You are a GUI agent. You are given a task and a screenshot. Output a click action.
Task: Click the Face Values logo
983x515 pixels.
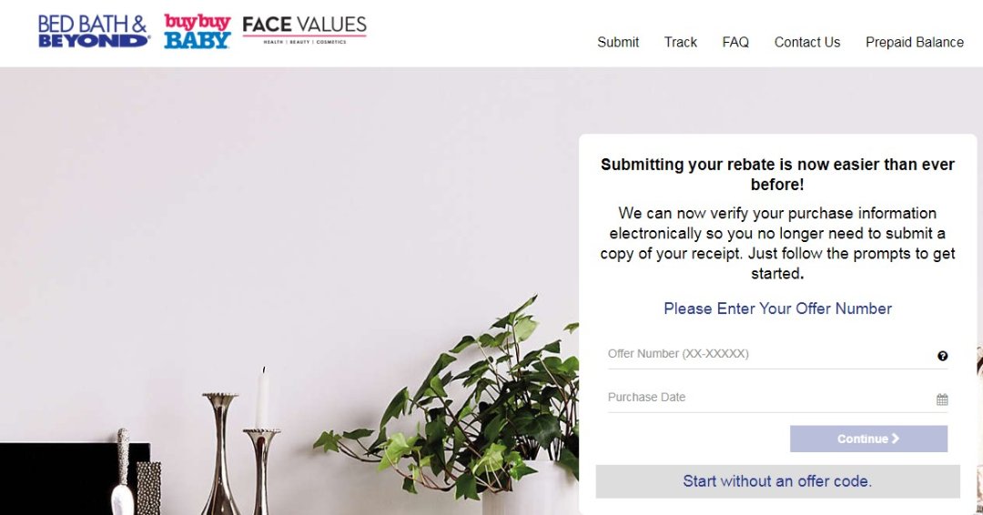coord(304,29)
